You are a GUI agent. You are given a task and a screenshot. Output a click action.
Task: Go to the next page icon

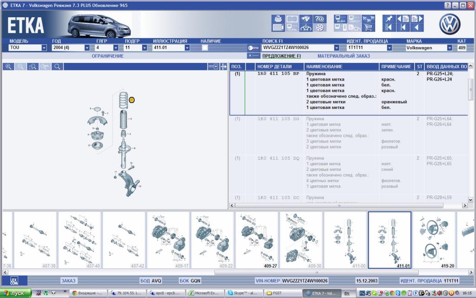pos(417,19)
